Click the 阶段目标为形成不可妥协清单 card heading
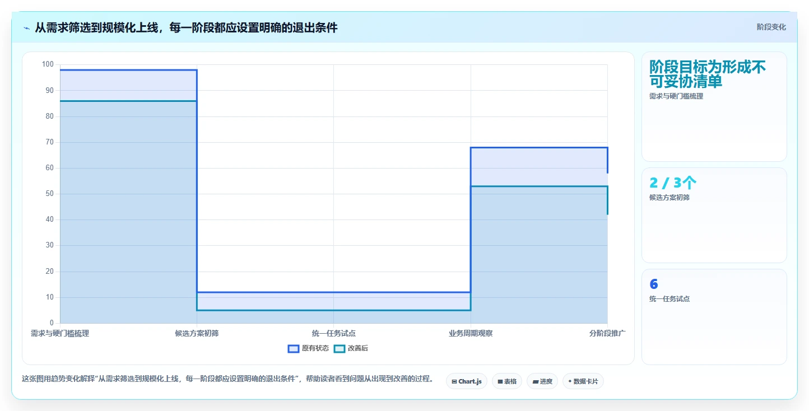Screen dimensions: 809x411 (708, 74)
